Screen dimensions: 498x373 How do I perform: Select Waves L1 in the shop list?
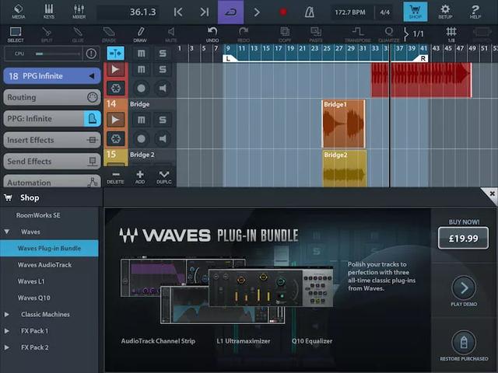point(49,281)
